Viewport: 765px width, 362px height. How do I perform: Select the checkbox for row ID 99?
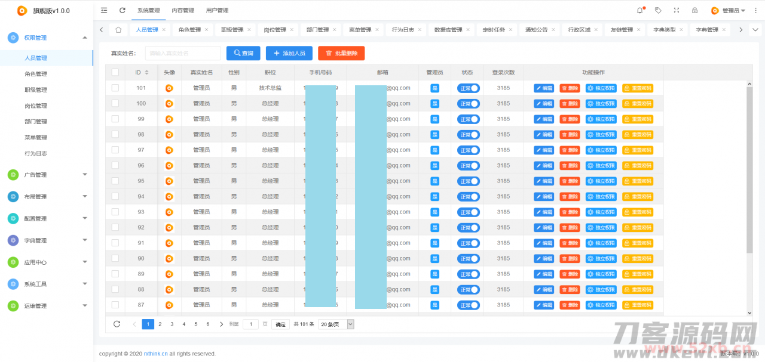[x=115, y=119]
